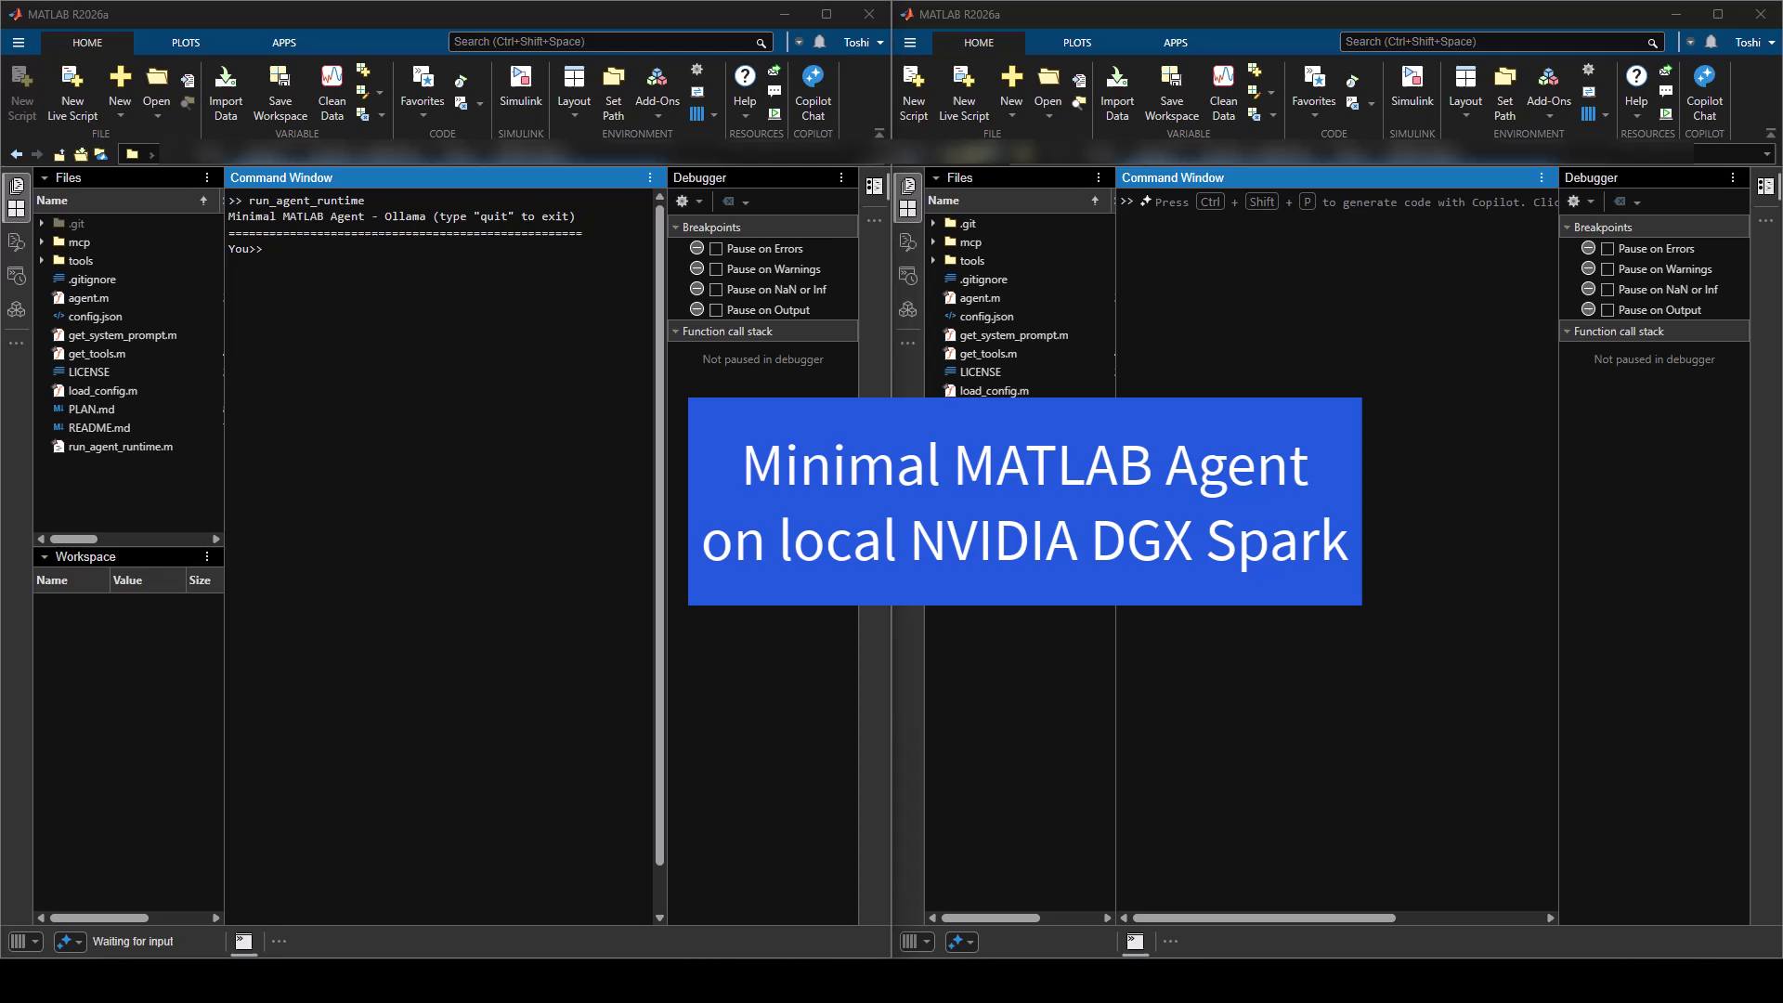Collapse Function call stack in right Debugger
The height and width of the screenshot is (1003, 1783).
pos(1567,332)
